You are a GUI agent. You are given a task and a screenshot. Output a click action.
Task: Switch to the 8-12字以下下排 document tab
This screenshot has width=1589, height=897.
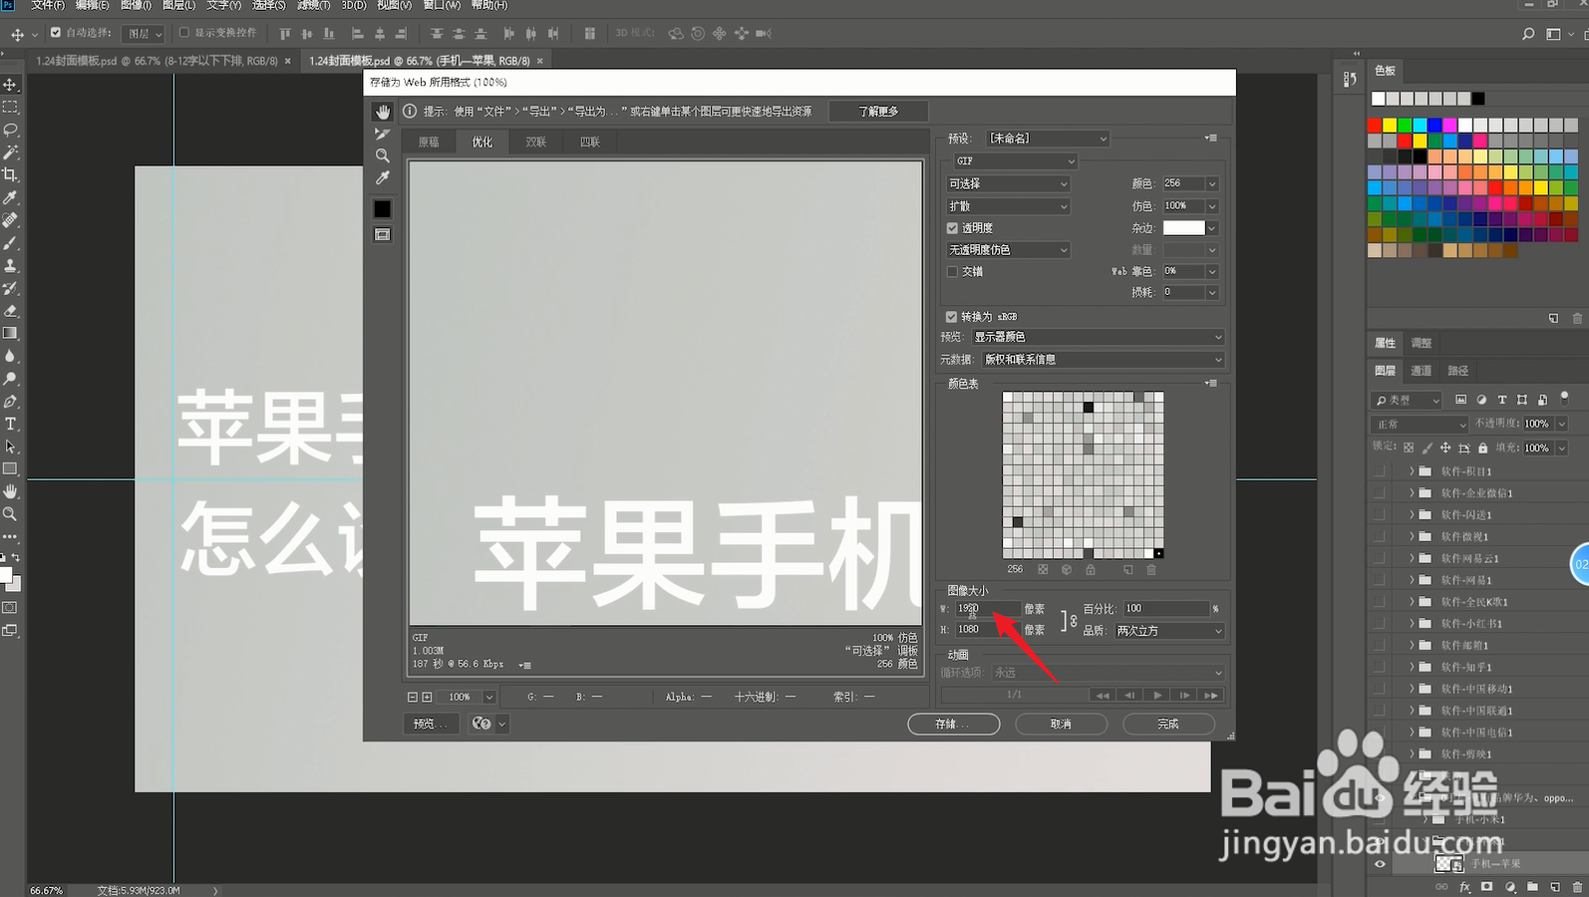(x=158, y=61)
